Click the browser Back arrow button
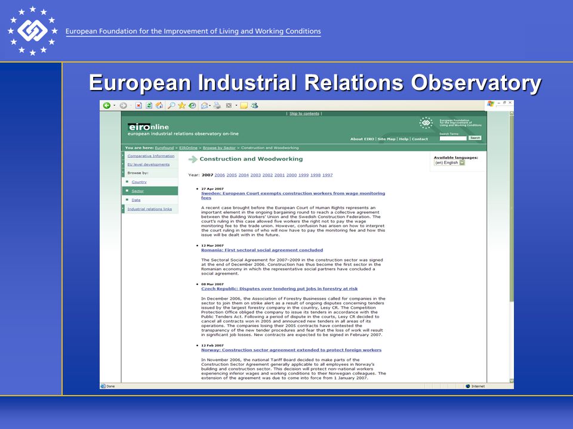Image resolution: width=573 pixels, height=429 pixels. [x=107, y=105]
